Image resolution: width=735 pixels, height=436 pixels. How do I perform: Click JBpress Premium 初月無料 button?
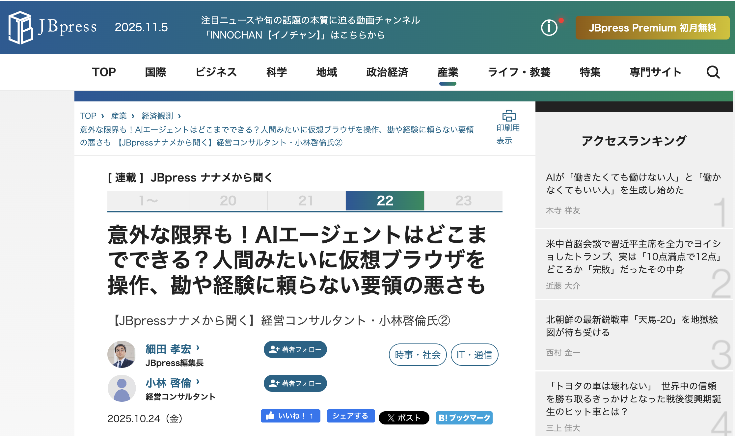[652, 28]
